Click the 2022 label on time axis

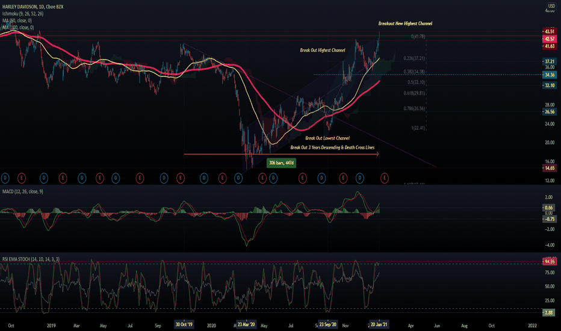[x=532, y=326]
